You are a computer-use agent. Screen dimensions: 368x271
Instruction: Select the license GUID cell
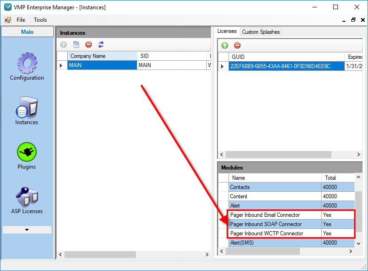[280, 66]
